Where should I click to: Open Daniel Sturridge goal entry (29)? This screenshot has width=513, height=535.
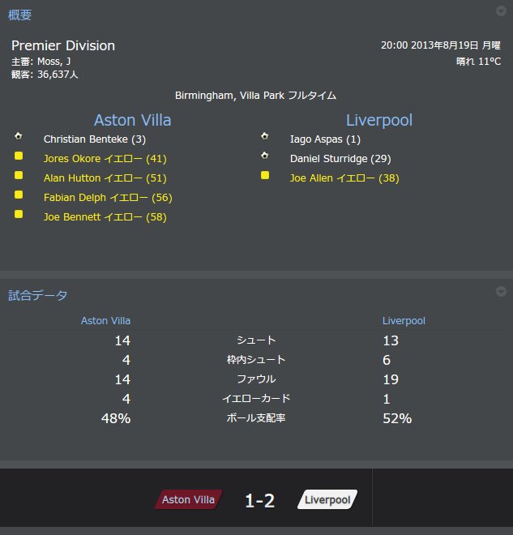point(340,159)
